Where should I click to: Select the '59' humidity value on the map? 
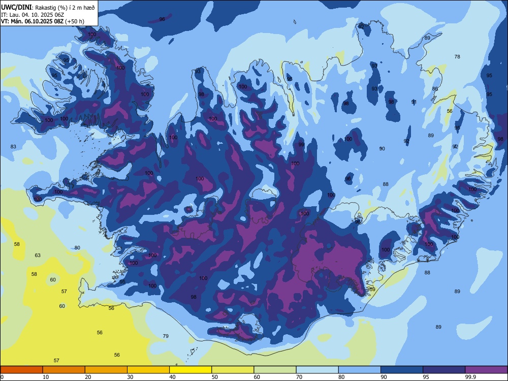[x=372, y=290]
